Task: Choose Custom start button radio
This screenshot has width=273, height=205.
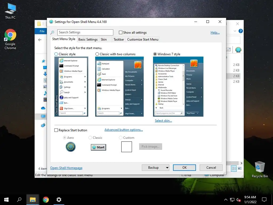Action: tap(121, 138)
